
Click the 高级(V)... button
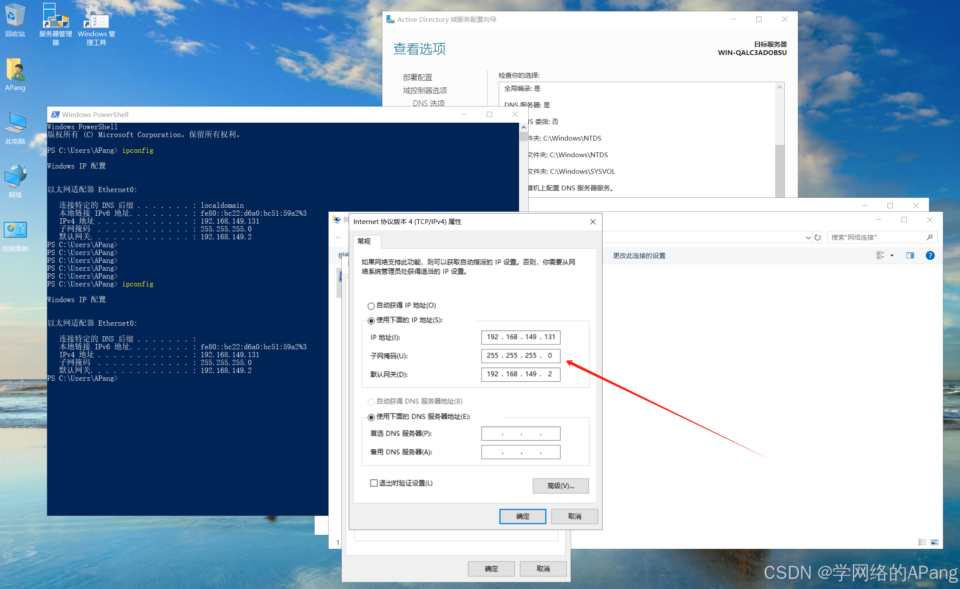tap(560, 486)
